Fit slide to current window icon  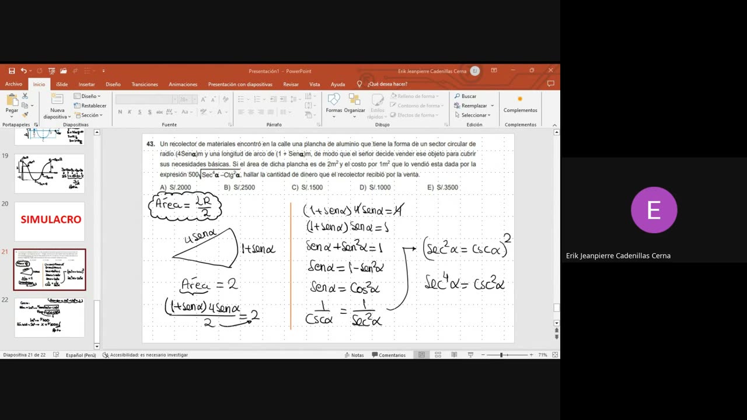click(555, 355)
